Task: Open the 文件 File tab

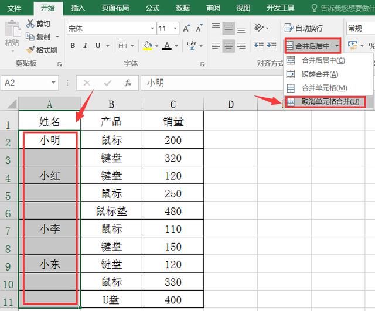Action: click(x=14, y=8)
